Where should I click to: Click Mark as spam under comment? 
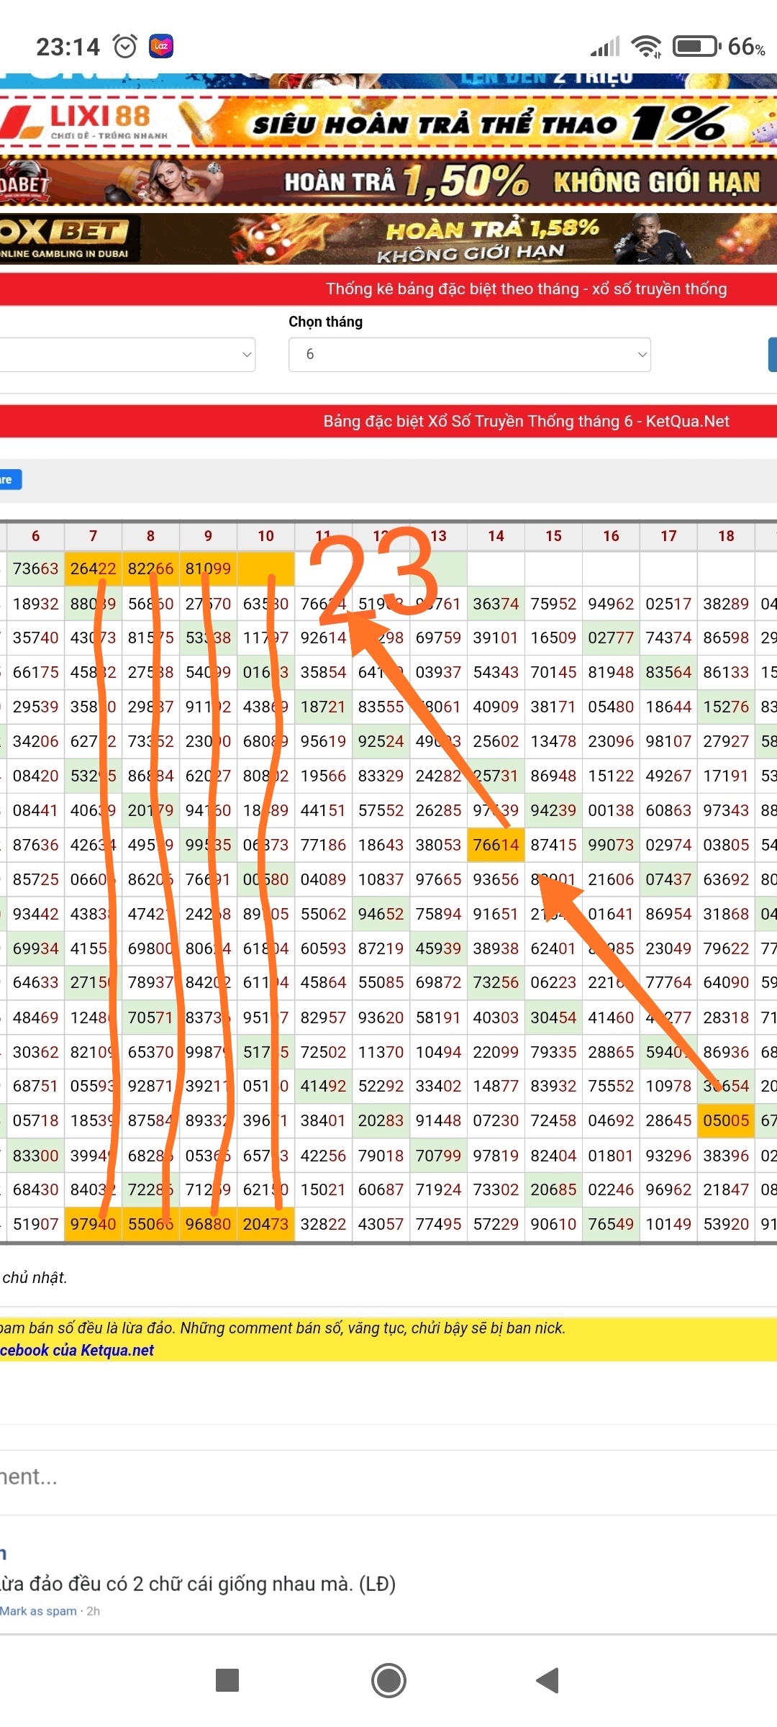coord(38,1611)
